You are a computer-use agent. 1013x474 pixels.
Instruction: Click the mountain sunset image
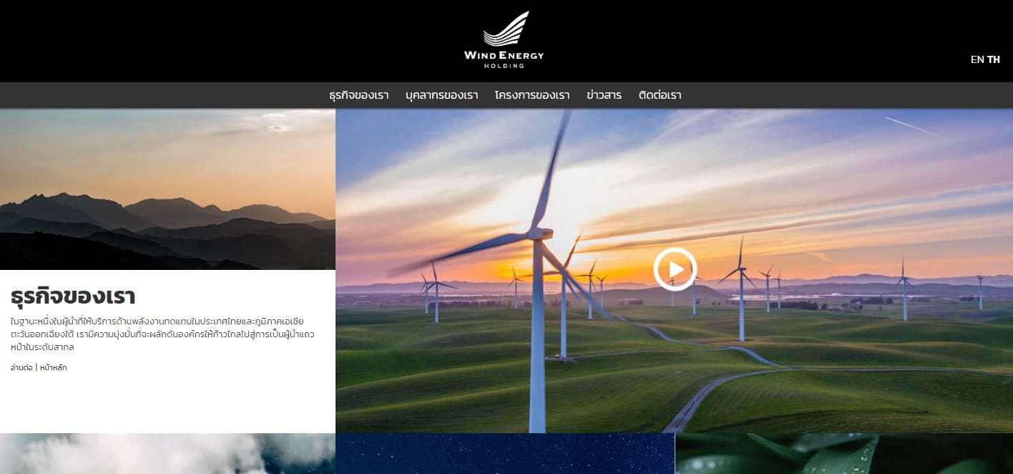(167, 189)
